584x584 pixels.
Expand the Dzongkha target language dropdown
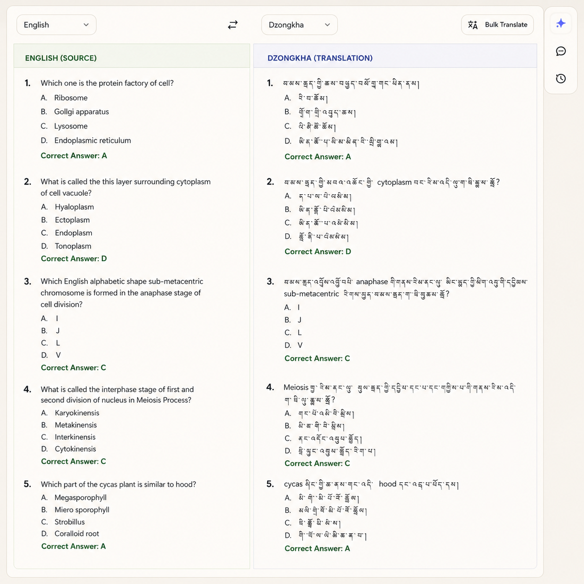[299, 25]
